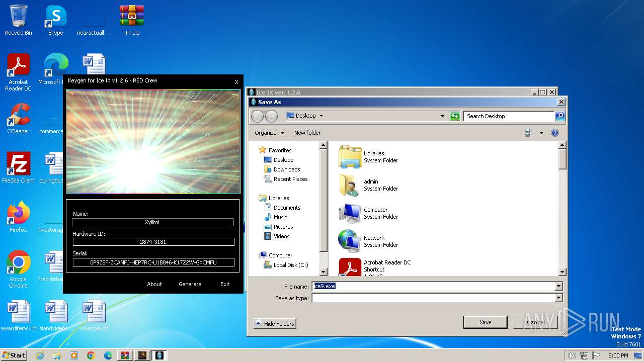Open Acrobat Reader DC desktop shortcut
Screen dimensions: 644x362
click(18, 72)
